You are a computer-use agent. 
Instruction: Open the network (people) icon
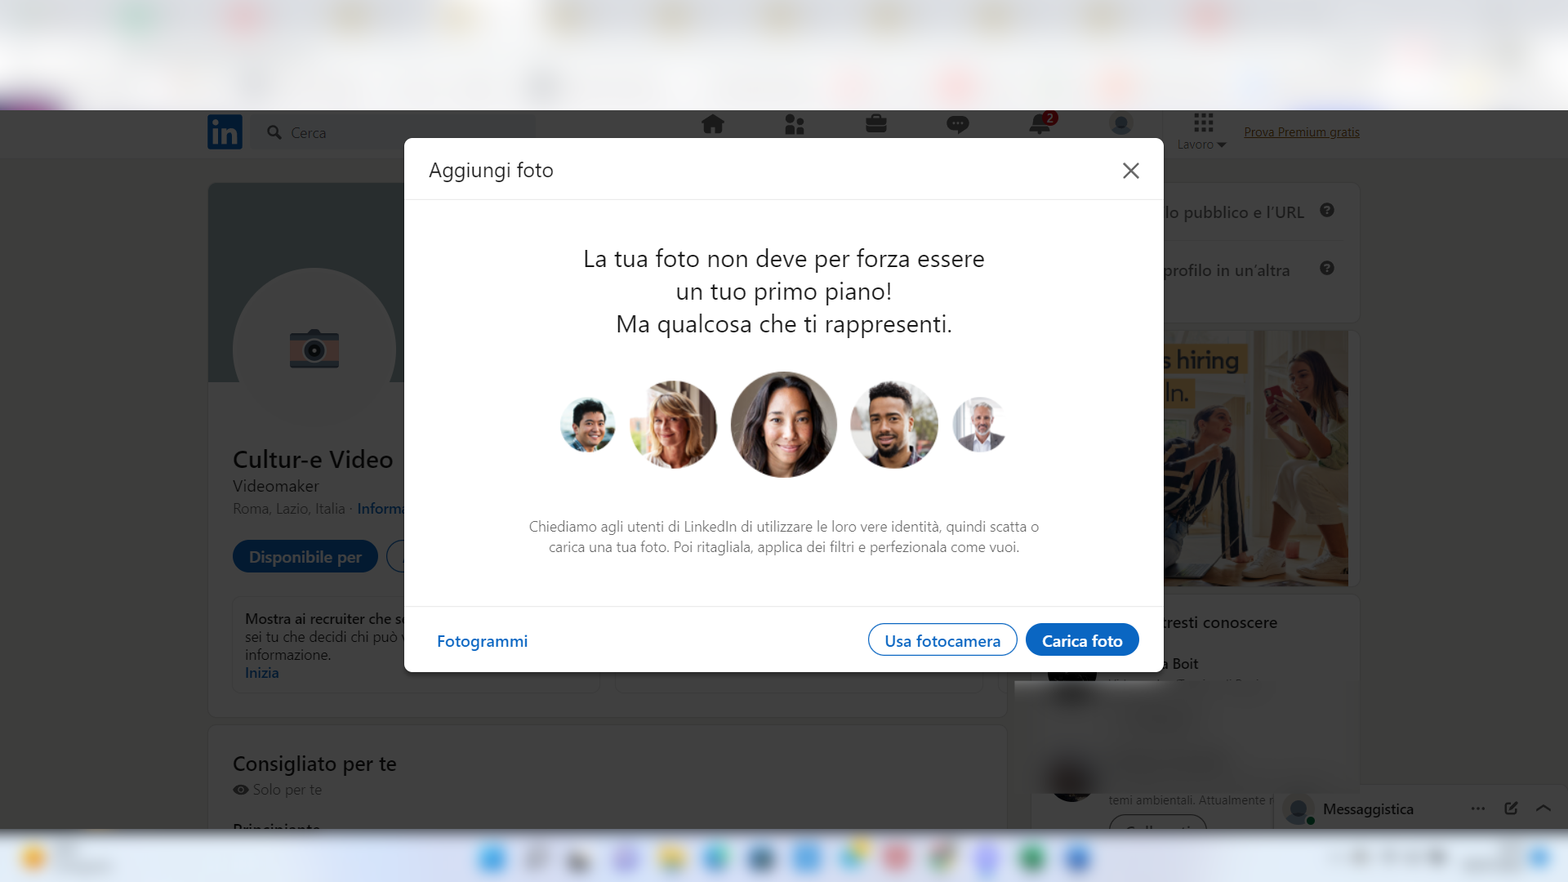click(x=795, y=124)
